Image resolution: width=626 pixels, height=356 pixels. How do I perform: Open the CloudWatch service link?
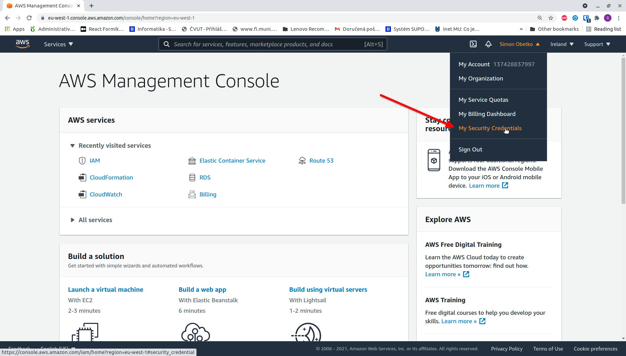tap(106, 194)
